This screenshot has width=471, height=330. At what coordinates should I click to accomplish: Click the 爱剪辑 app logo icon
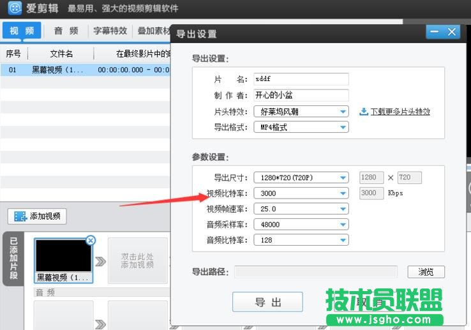click(x=15, y=8)
